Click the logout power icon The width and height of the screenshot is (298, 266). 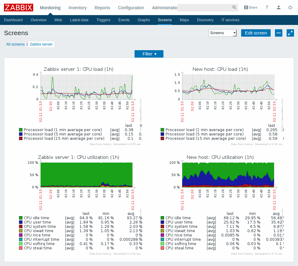290,7
